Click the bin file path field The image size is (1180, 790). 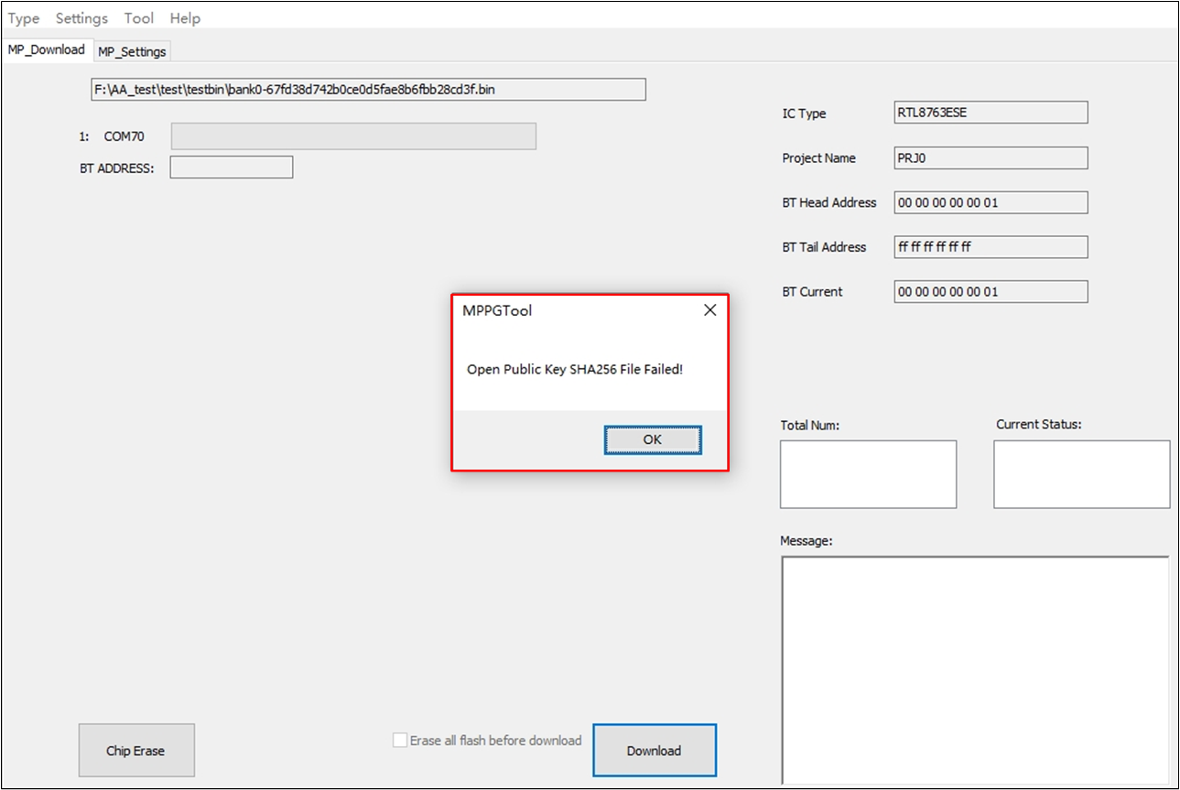pos(369,90)
